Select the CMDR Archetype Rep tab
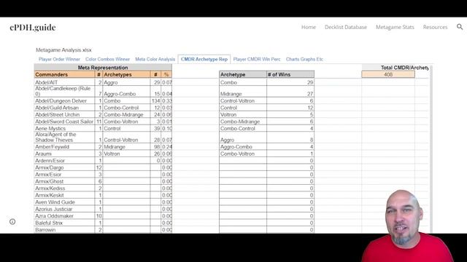Image resolution: width=467 pixels, height=262 pixels. coord(204,59)
